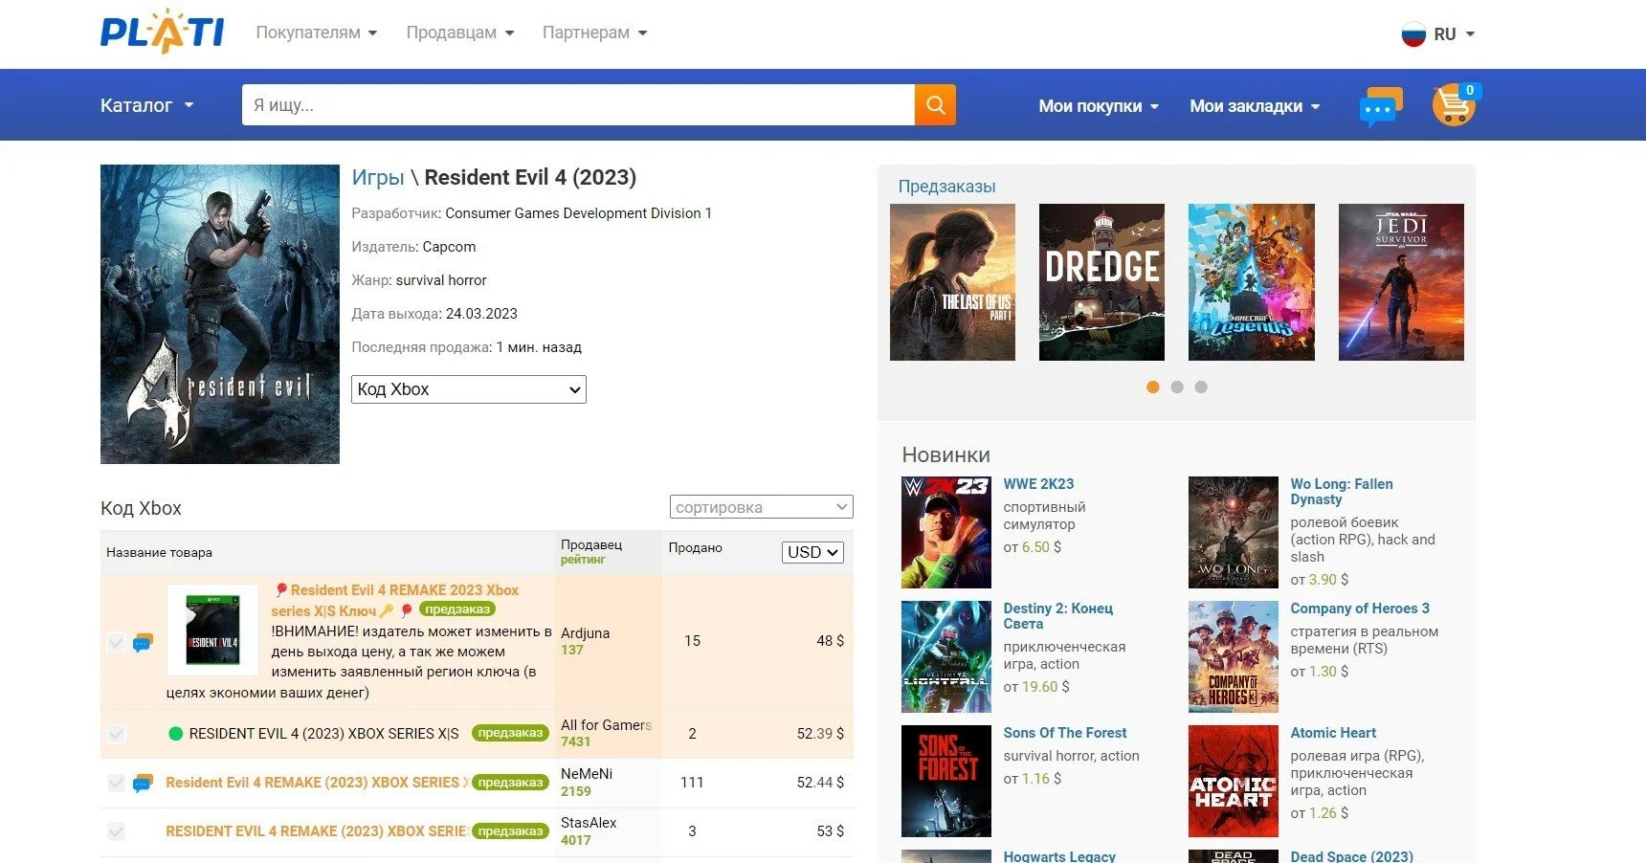Open the chat messages icon in header

point(1380,106)
